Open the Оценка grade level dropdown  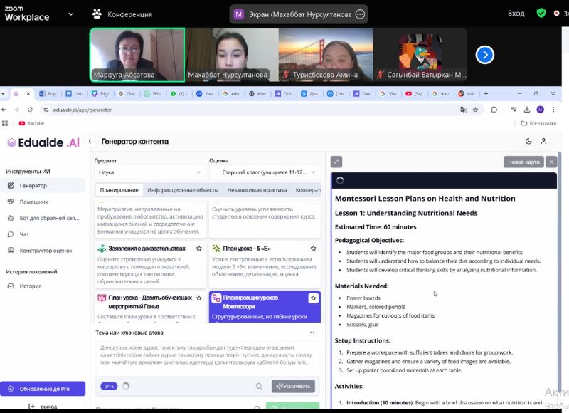tap(265, 172)
